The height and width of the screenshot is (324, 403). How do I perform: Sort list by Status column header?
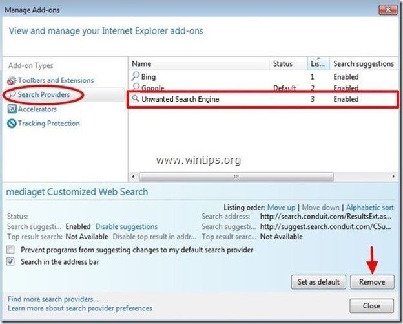coord(289,63)
